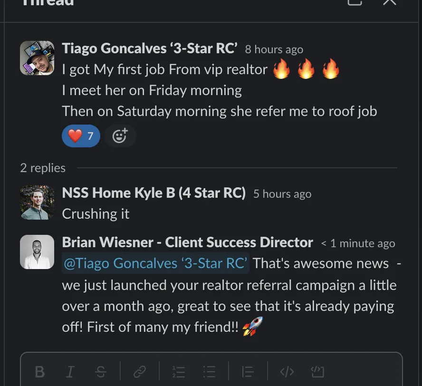Insert a link in message
This screenshot has height=386, width=422.
(140, 372)
